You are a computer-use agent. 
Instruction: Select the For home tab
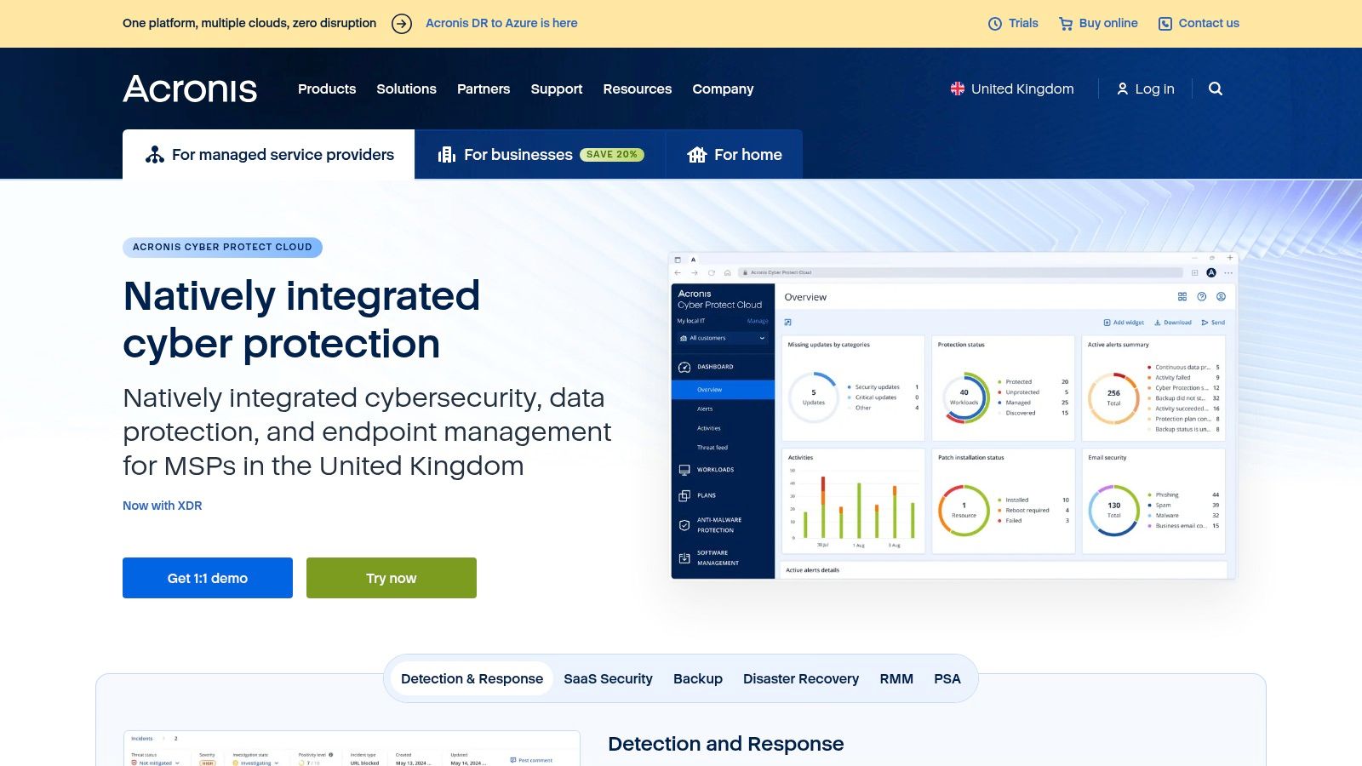(x=735, y=154)
